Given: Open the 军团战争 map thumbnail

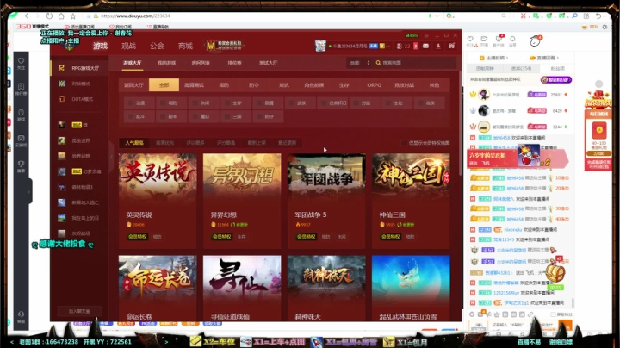Looking at the screenshot, I should (x=326, y=177).
